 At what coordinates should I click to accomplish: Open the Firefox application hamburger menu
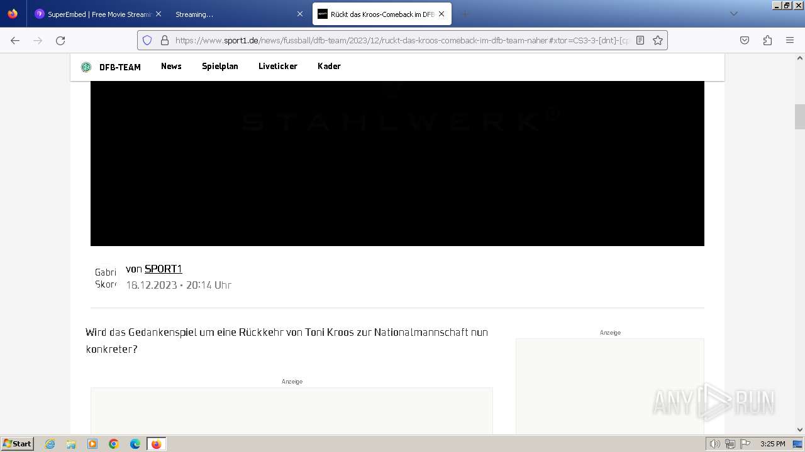(790, 40)
